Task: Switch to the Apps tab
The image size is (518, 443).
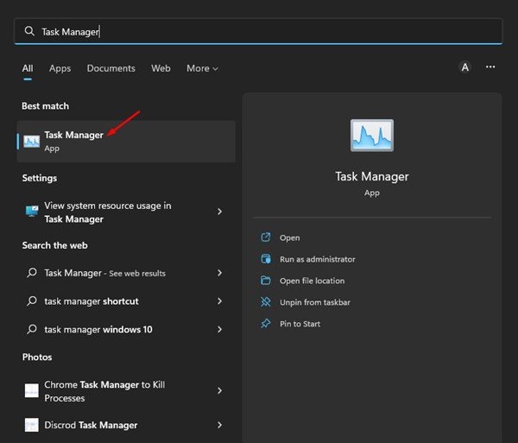Action: pyautogui.click(x=60, y=68)
